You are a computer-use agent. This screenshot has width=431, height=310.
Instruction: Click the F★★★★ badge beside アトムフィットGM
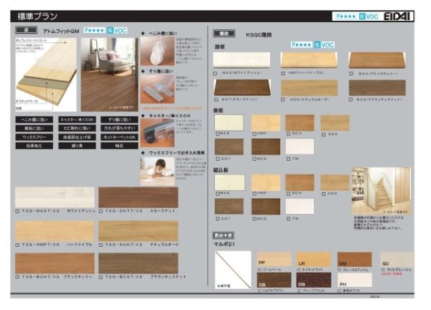coord(94,30)
